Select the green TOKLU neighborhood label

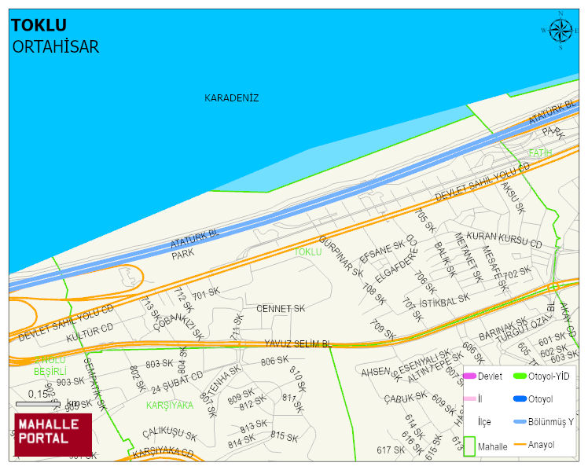308,252
